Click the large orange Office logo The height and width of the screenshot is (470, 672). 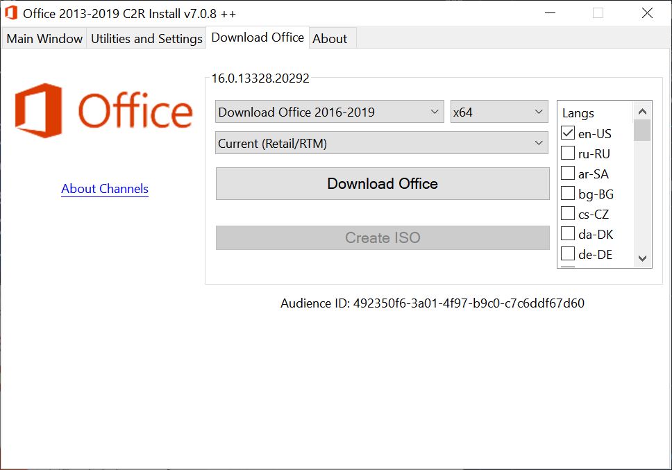pos(103,110)
